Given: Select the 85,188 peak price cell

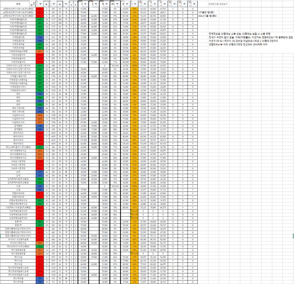Looking at the screenshot, I should click(125, 16).
